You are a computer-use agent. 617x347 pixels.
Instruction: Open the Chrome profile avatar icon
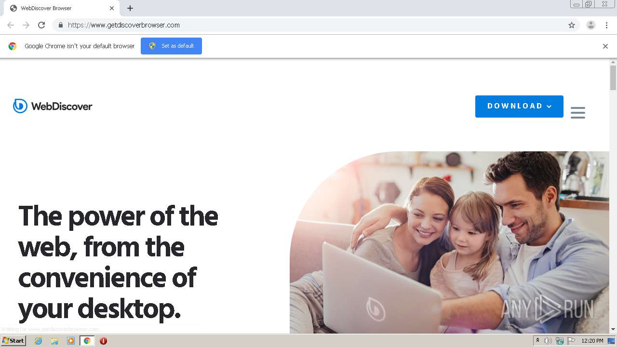(591, 25)
